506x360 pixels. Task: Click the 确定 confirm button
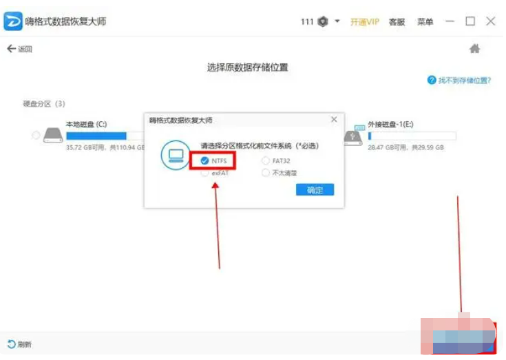tap(315, 190)
